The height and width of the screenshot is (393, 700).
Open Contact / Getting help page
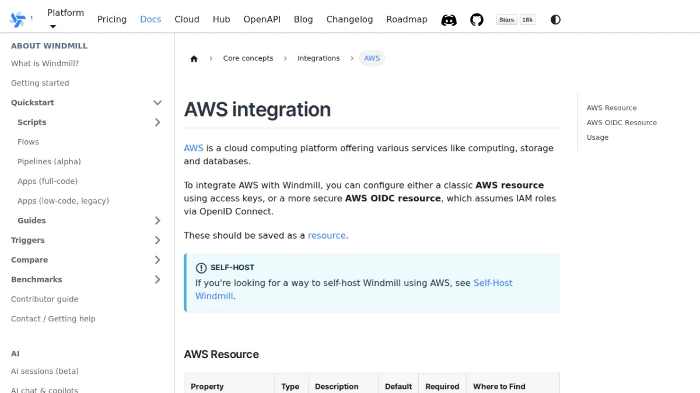[53, 319]
